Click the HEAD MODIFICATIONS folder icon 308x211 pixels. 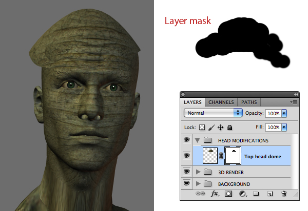click(207, 140)
